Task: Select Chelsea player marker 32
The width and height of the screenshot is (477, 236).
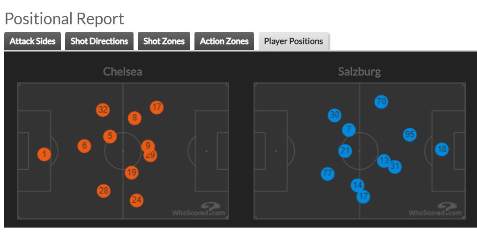Action: [x=103, y=110]
